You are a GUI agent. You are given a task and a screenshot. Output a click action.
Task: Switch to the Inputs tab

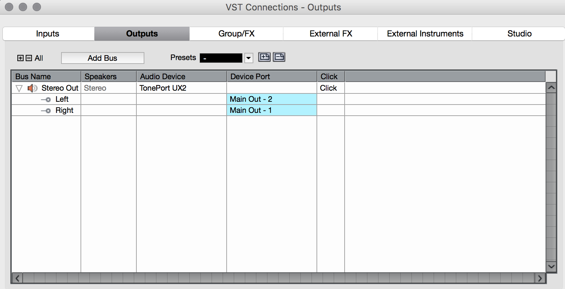48,34
